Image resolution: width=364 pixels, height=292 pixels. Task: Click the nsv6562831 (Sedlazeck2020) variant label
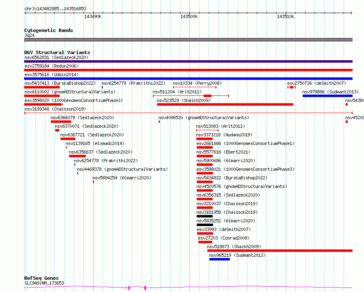click(56, 57)
